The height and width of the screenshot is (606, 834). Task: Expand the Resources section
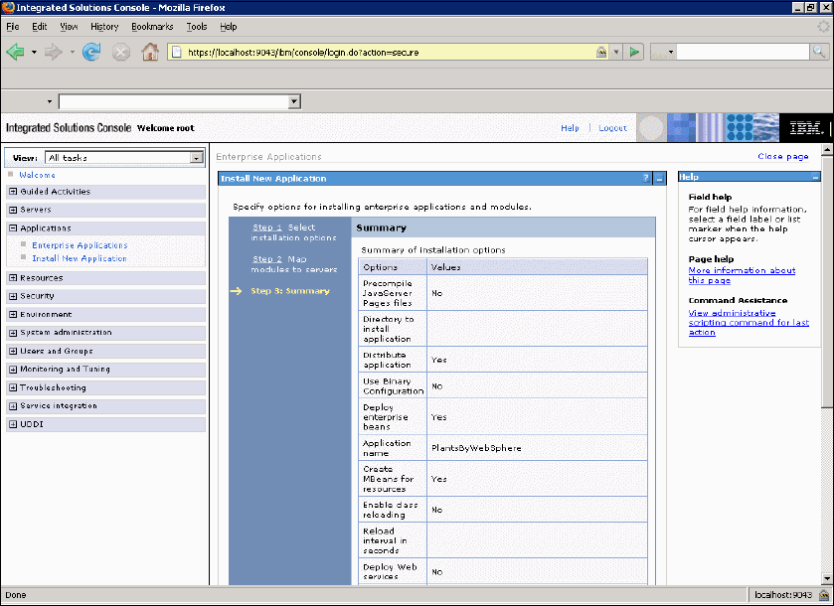13,278
